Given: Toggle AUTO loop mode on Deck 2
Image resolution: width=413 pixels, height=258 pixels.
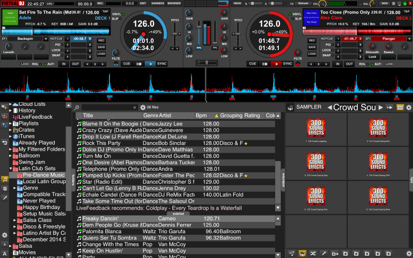Looking at the screenshot, I should [x=376, y=64].
